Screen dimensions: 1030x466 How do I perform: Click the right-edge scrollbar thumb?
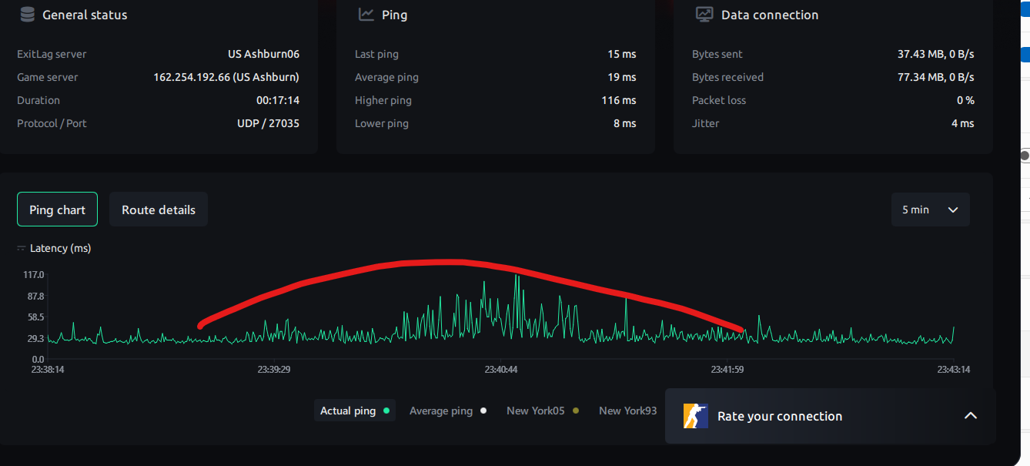click(x=1024, y=154)
